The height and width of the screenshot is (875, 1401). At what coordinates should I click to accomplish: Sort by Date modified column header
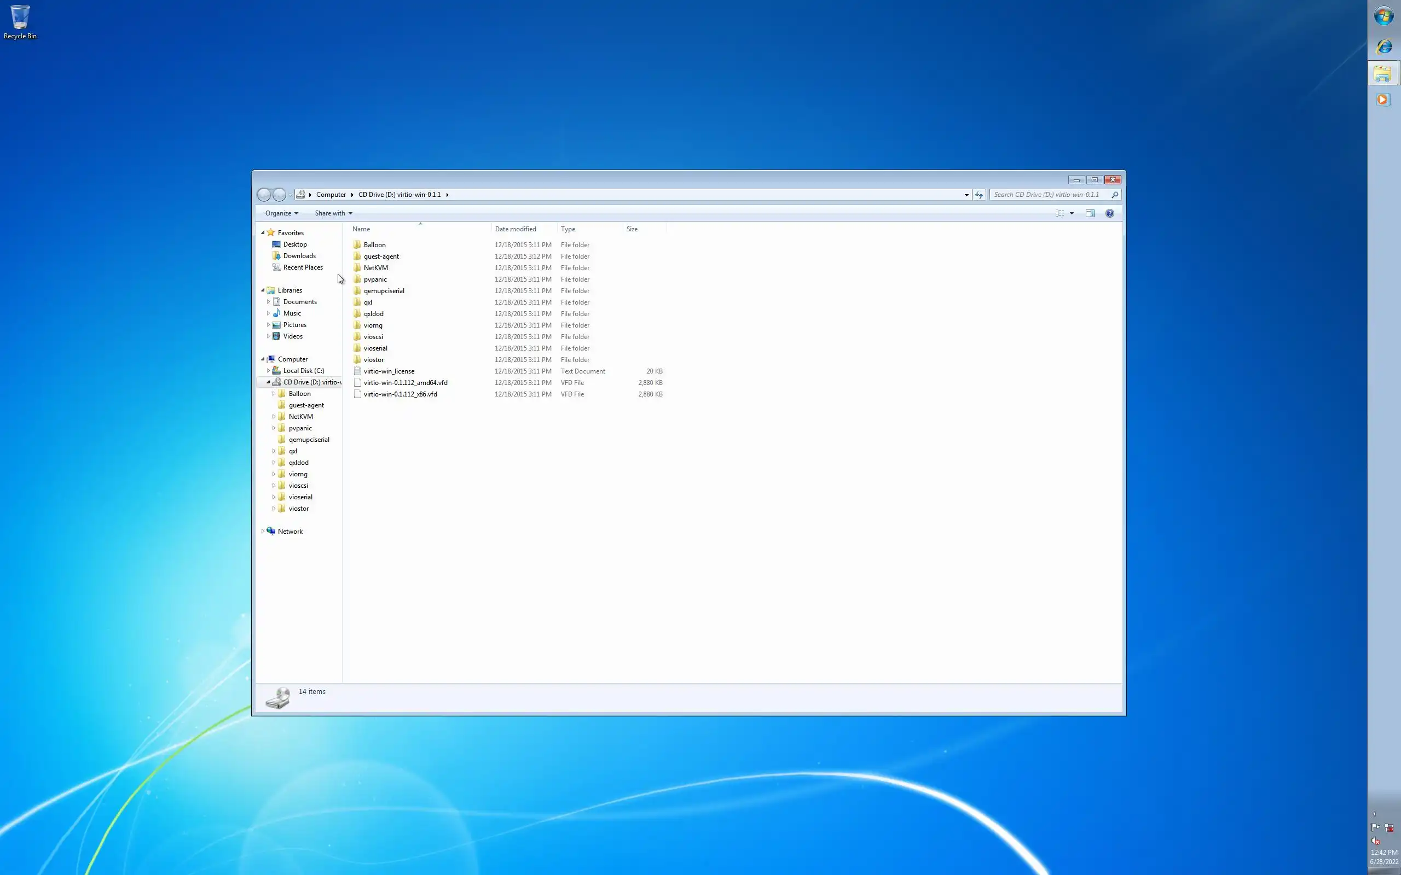pos(515,229)
